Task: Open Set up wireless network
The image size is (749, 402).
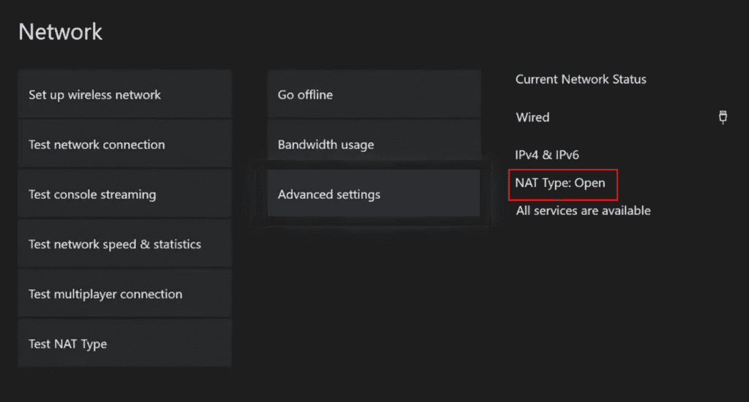Action: 124,95
